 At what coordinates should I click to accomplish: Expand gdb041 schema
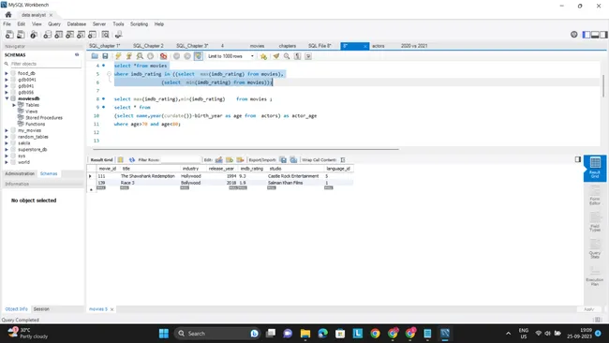pyautogui.click(x=7, y=86)
